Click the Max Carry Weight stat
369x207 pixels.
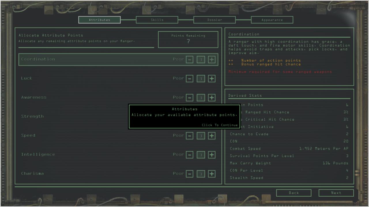(289, 163)
